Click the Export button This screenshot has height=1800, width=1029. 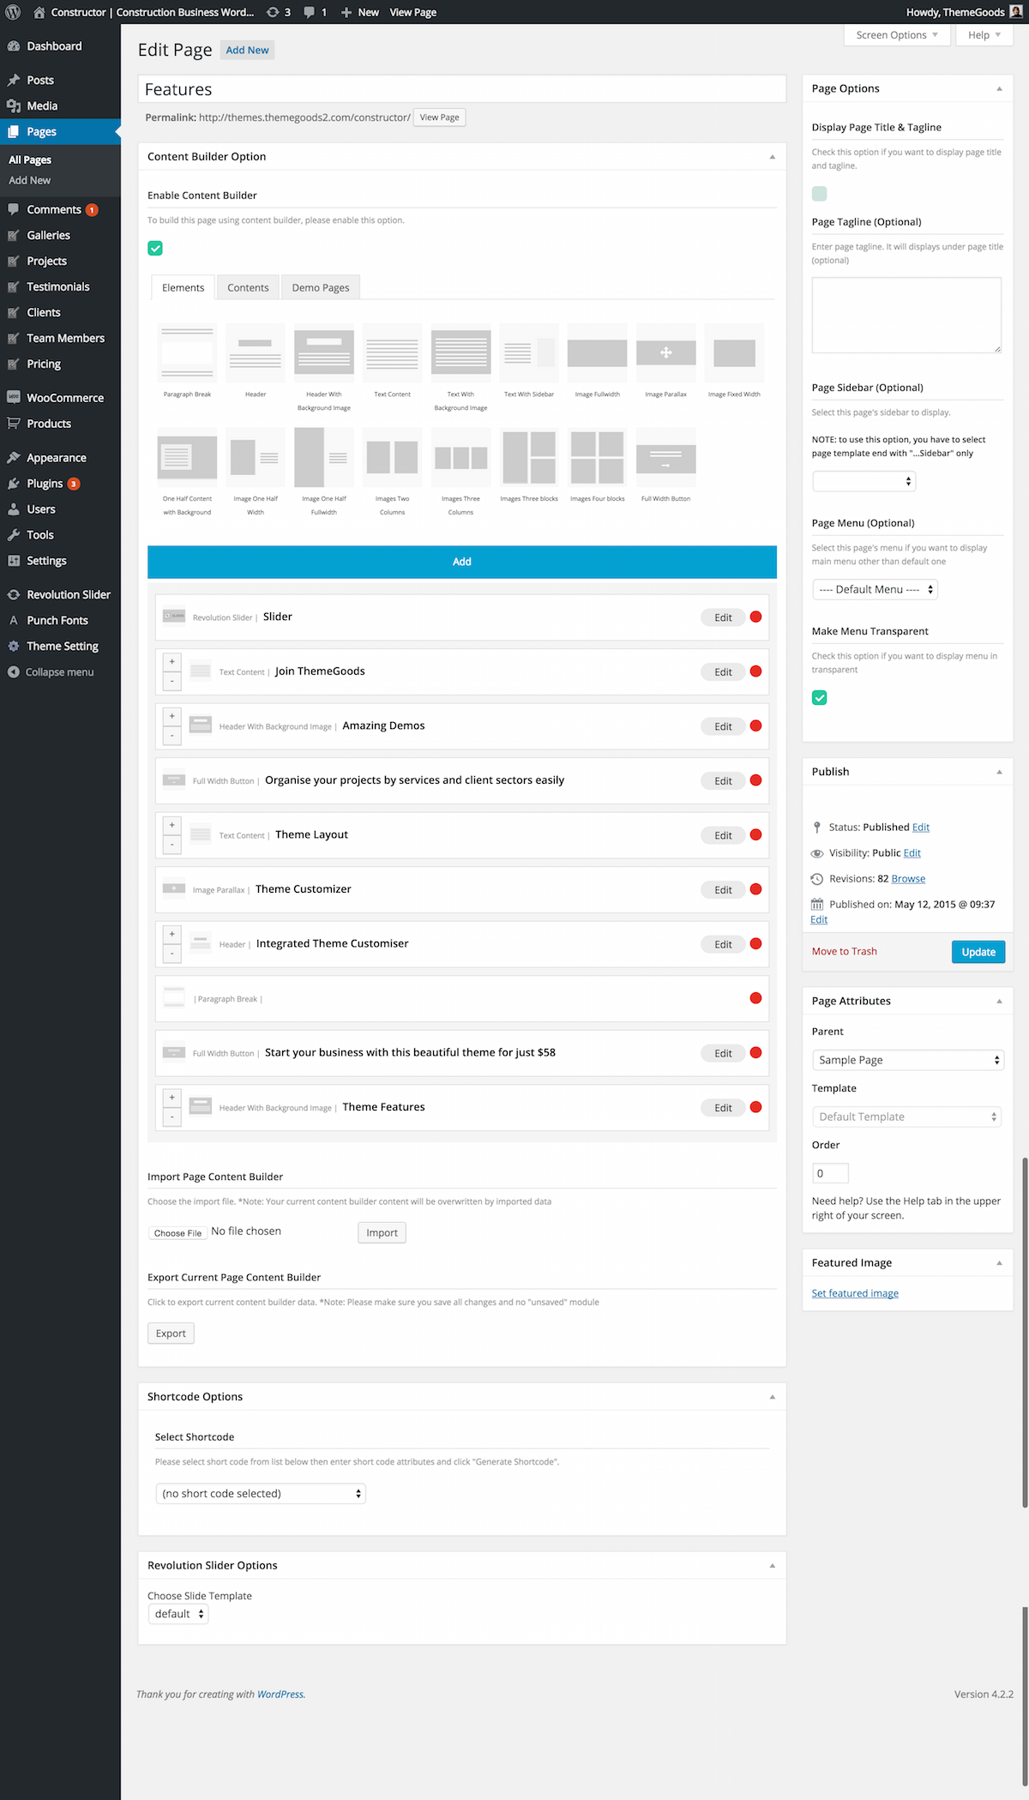(171, 1333)
